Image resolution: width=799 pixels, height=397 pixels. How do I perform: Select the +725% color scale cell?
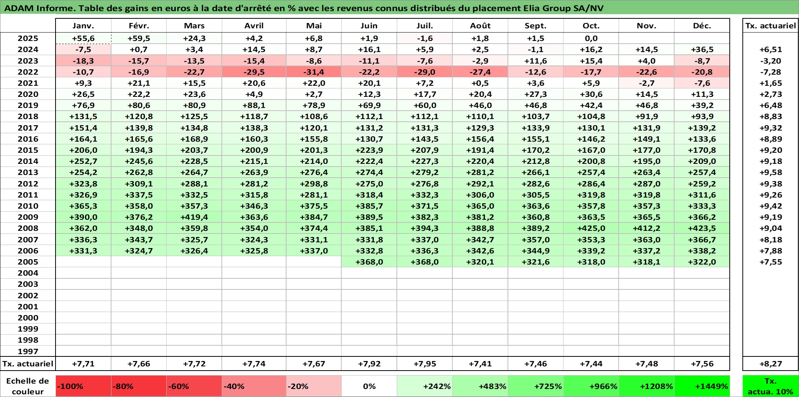coord(535,386)
